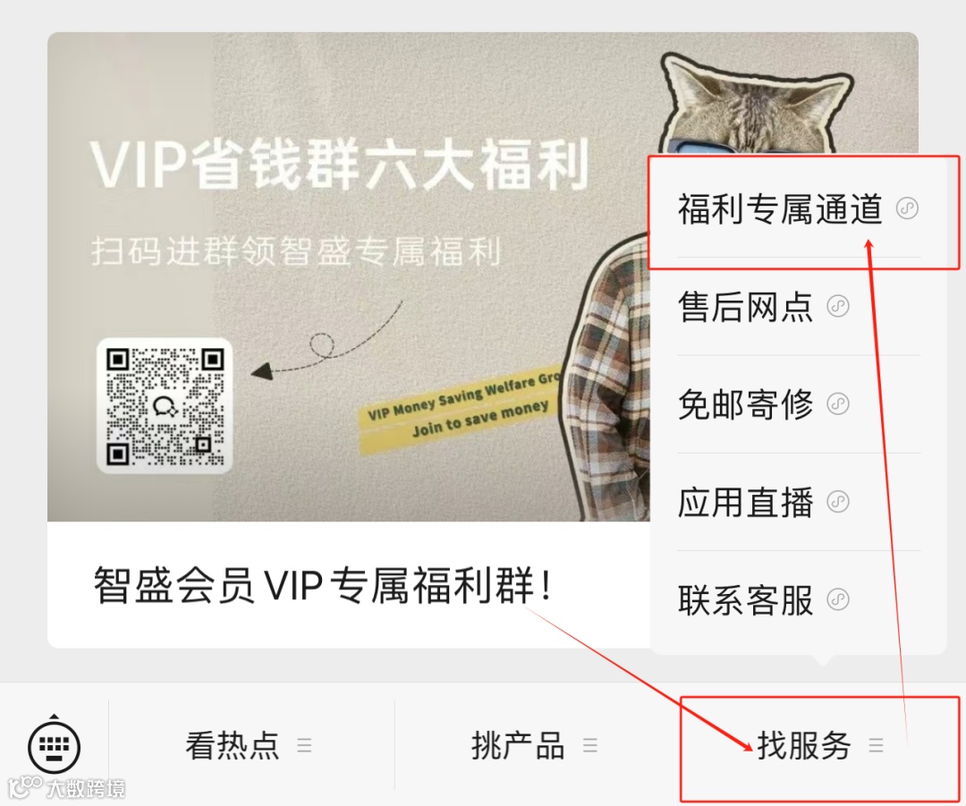Click mini-program icon beside 售后网点
Viewport: 966px width, 806px height.
(838, 306)
